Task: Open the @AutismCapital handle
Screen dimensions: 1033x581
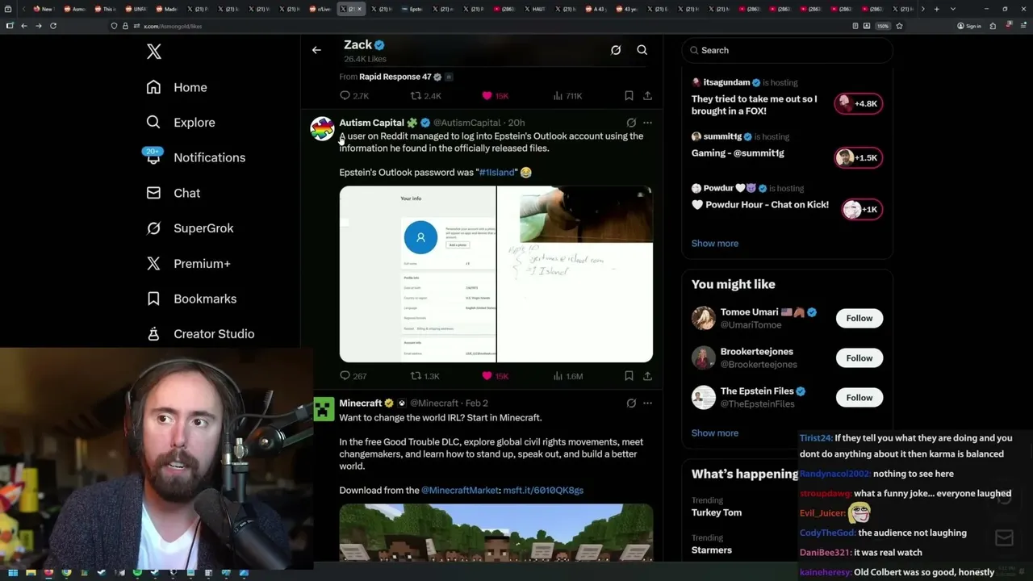Action: click(x=467, y=123)
